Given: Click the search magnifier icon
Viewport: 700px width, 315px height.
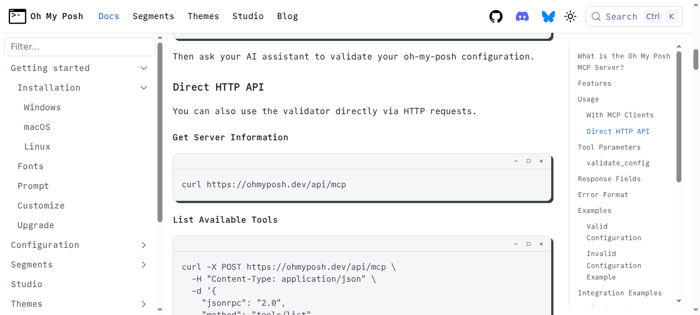Looking at the screenshot, I should pos(597,16).
